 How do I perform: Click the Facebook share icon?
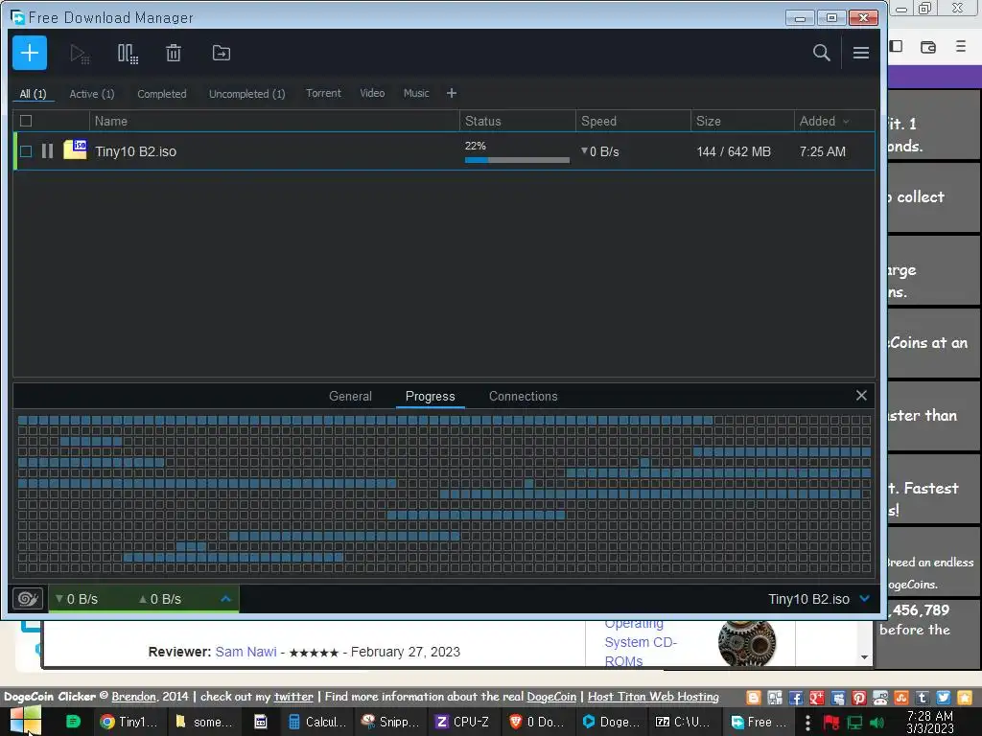click(x=795, y=698)
